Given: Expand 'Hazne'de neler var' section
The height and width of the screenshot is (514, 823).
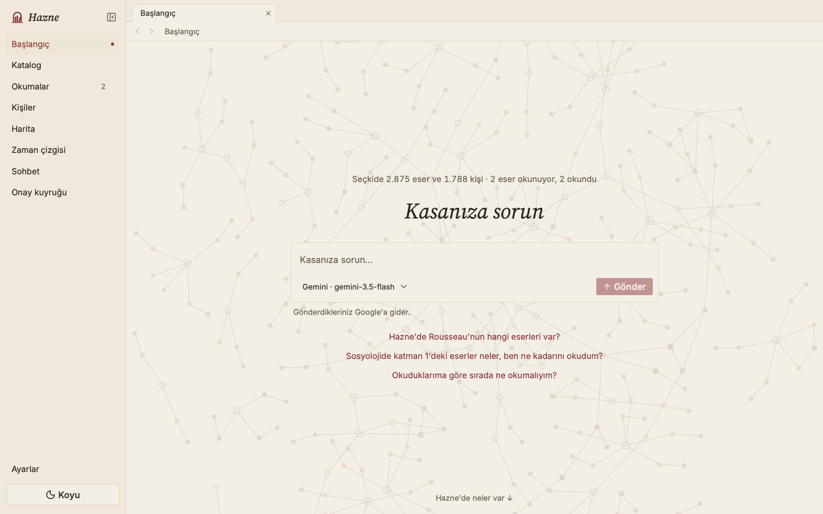Looking at the screenshot, I should (x=474, y=498).
